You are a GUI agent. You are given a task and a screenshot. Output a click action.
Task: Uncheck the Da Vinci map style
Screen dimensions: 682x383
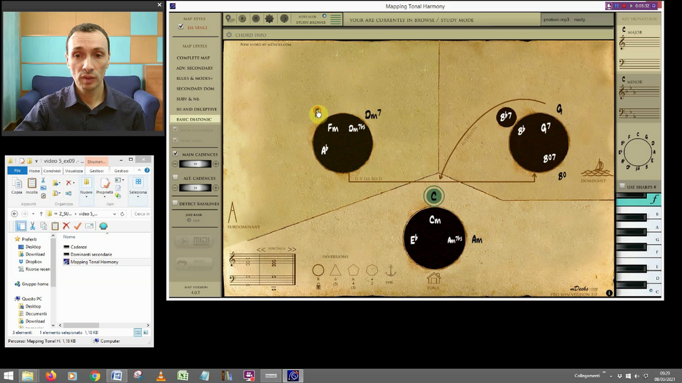[181, 27]
